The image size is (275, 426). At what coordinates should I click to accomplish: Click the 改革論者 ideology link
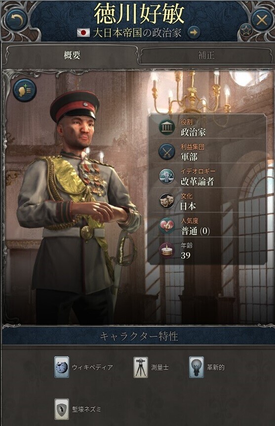tap(197, 181)
